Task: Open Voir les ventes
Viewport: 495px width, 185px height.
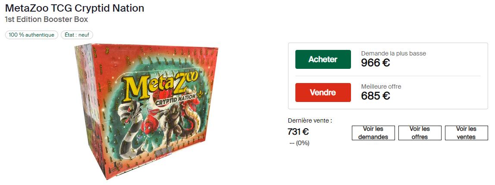Action: pos(466,133)
